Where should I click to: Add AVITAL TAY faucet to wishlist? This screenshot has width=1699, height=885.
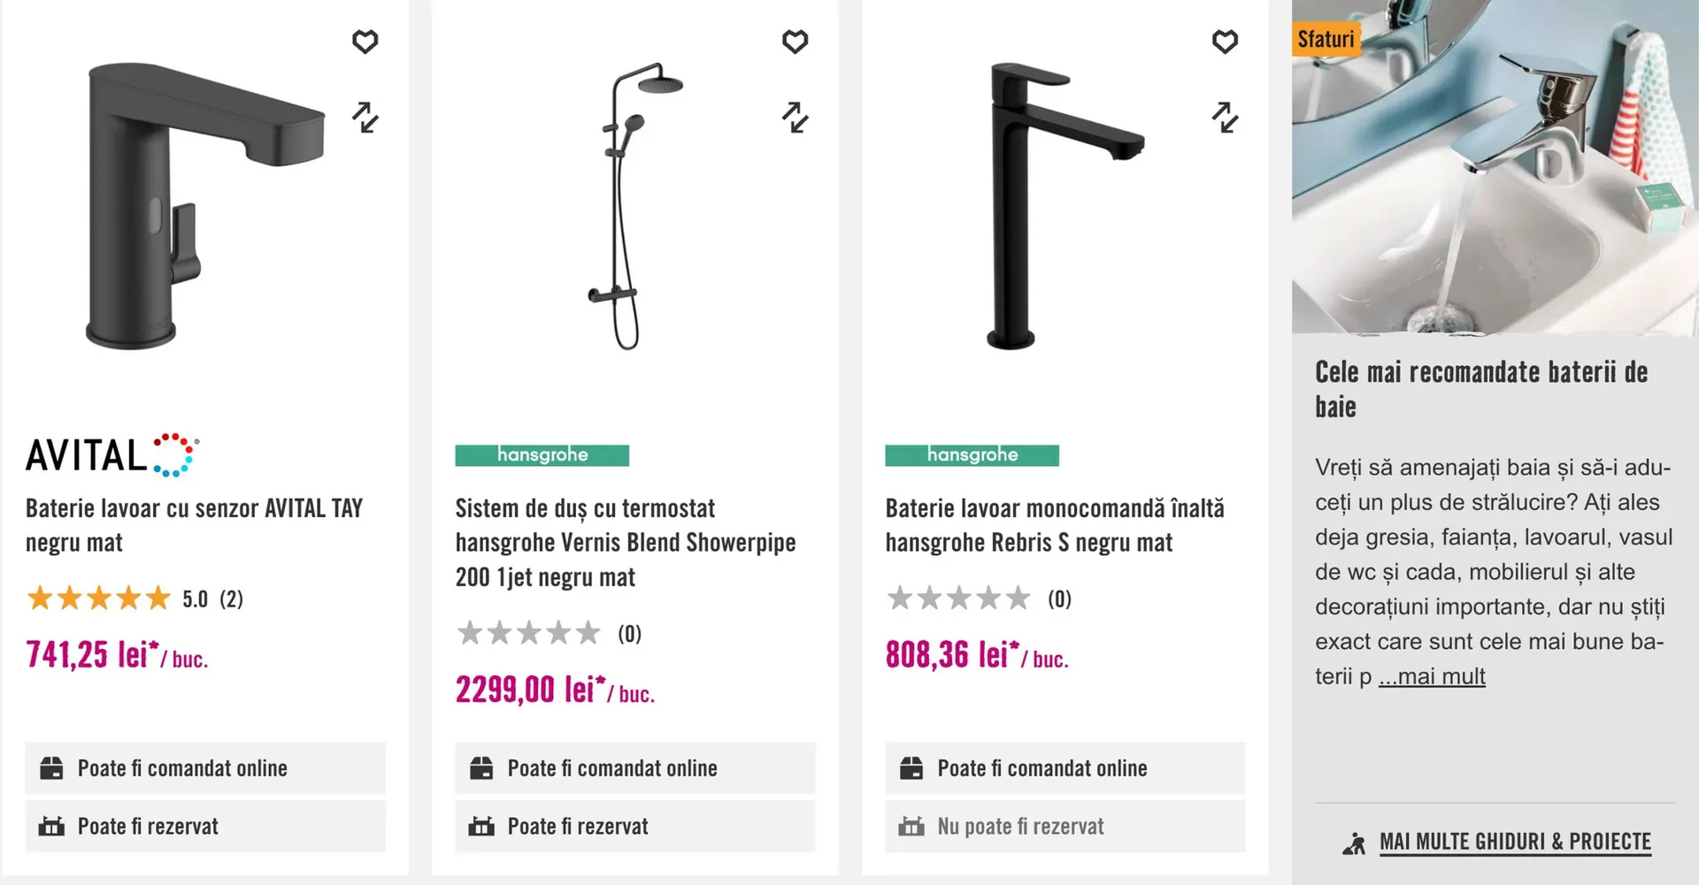coord(365,42)
